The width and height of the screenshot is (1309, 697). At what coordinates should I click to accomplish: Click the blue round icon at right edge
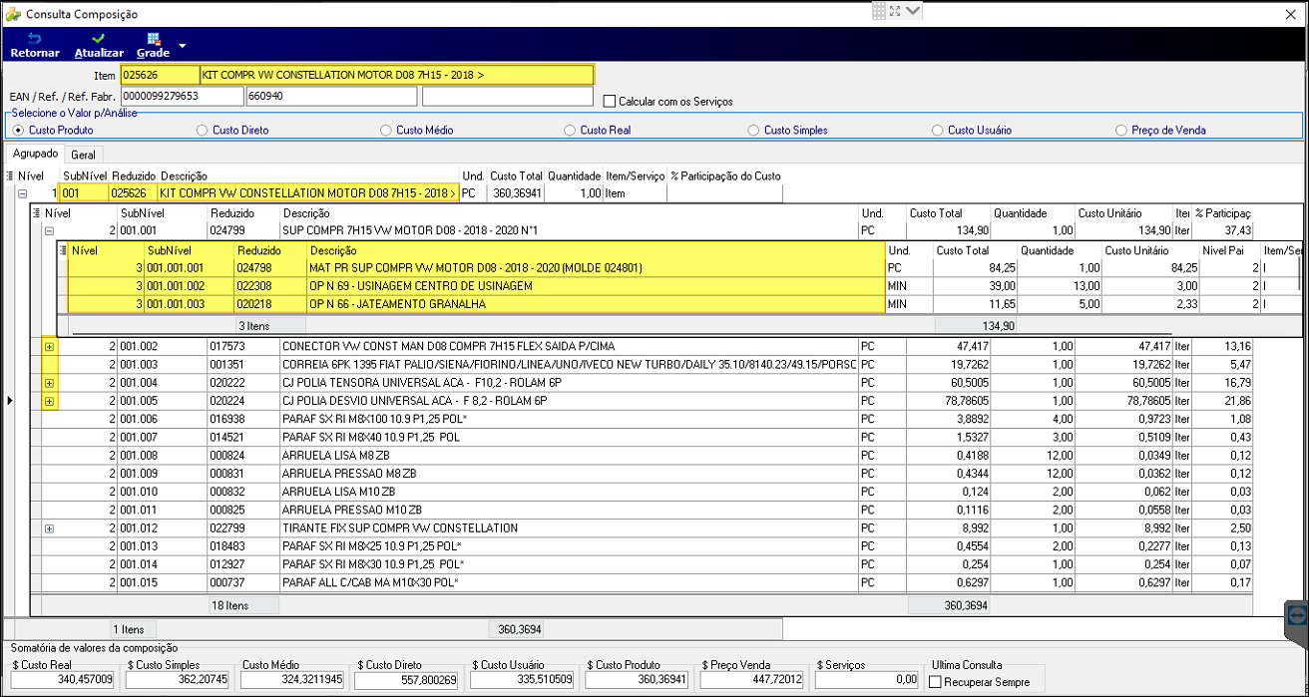1297,615
